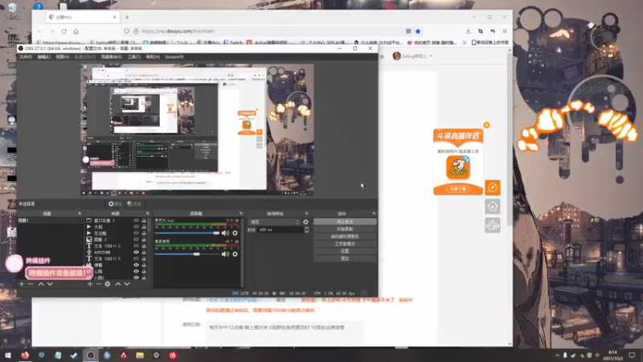
Task: Enable 工作室模式 studio mode
Action: pos(345,244)
